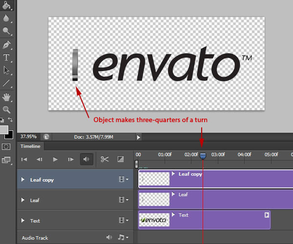Select the Audio Track label
This screenshot has height=244, width=293.
[x=35, y=238]
